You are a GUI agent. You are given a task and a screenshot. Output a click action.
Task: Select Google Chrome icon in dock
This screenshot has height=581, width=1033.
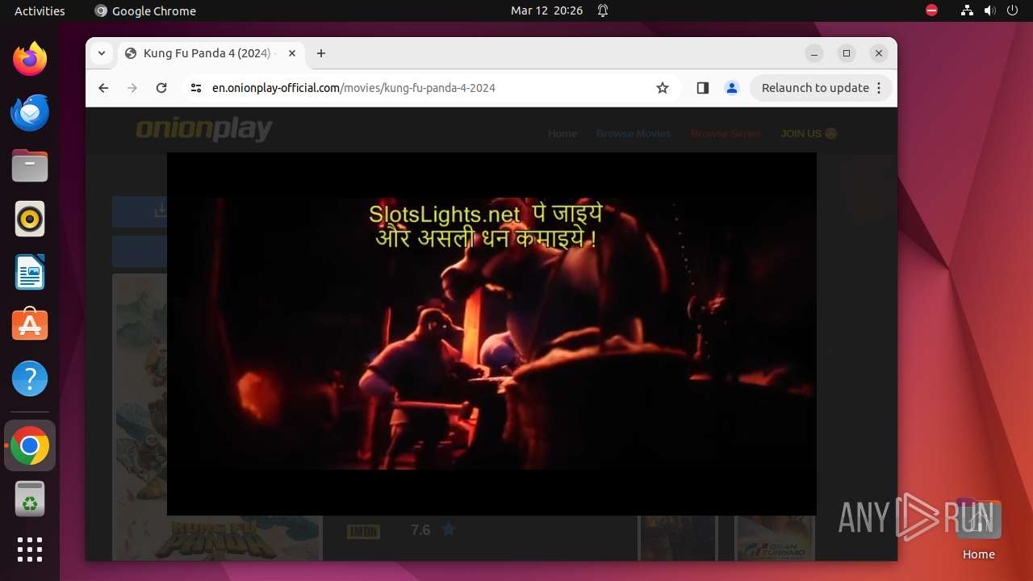(x=30, y=445)
